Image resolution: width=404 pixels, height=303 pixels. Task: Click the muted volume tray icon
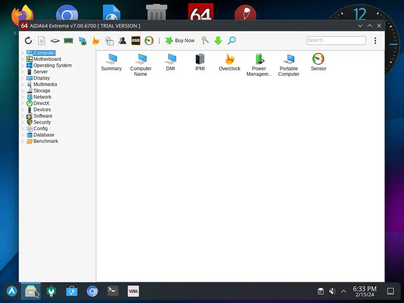pyautogui.click(x=332, y=292)
